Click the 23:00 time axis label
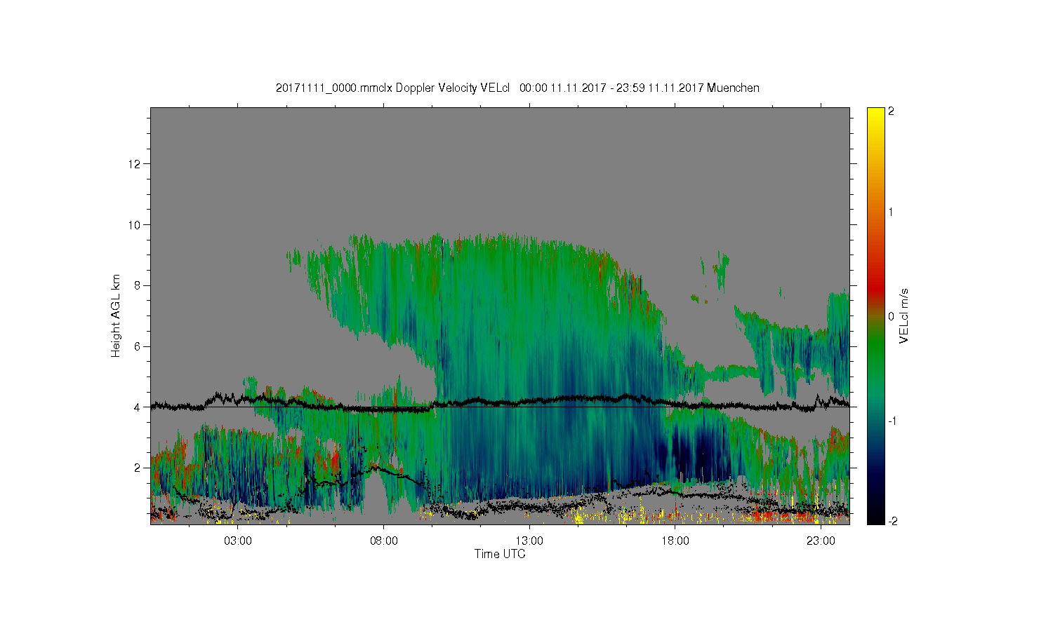 821,541
